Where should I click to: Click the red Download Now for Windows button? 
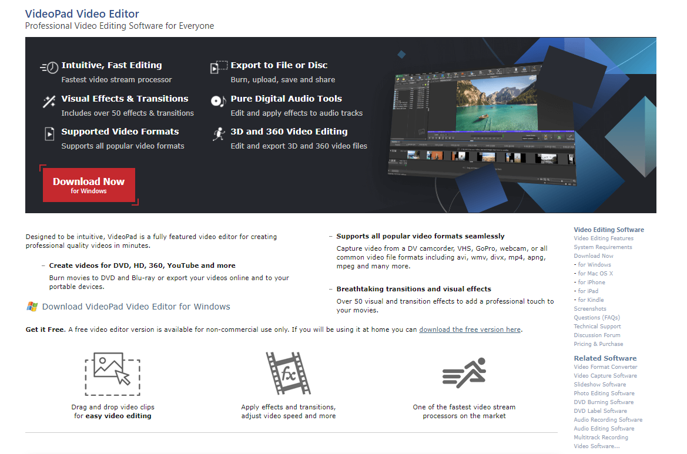(89, 185)
